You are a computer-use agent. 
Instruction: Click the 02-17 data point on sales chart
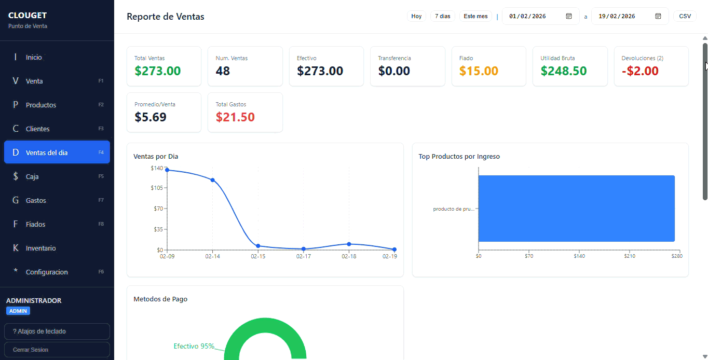pos(304,249)
